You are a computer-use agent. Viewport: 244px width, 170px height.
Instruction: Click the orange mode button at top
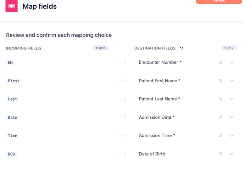(x=219, y=1)
